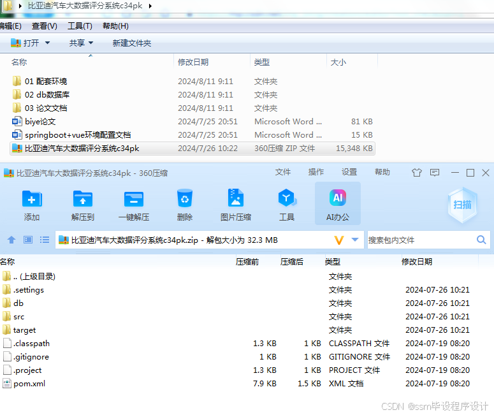Open the 查看(V) menu
This screenshot has height=415, width=494.
(x=45, y=26)
